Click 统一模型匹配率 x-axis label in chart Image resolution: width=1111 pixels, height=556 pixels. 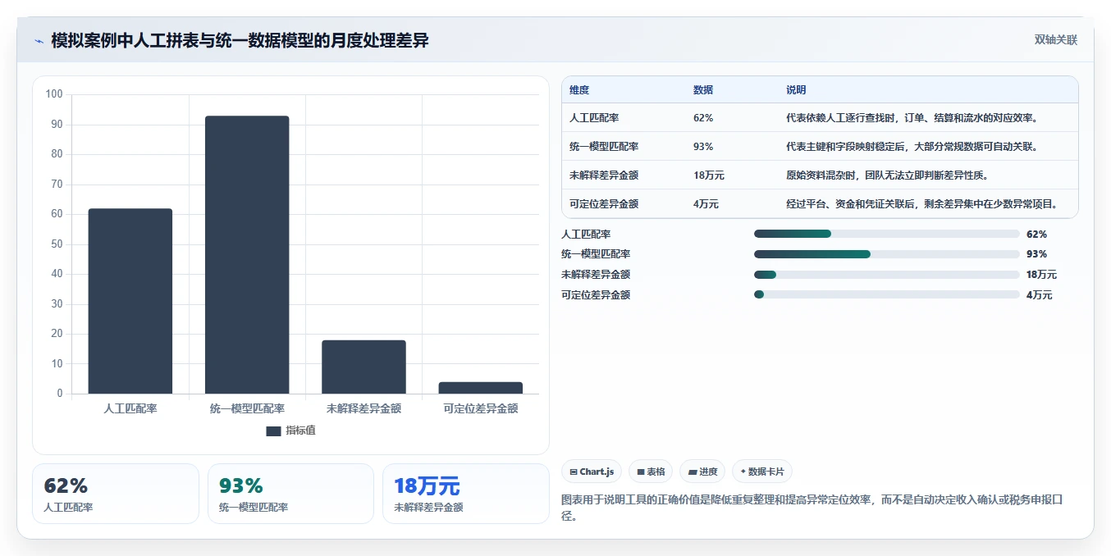tap(247, 408)
